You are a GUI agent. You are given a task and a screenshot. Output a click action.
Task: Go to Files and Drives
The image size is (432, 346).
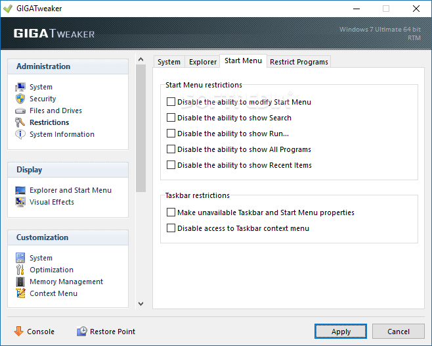pos(56,111)
